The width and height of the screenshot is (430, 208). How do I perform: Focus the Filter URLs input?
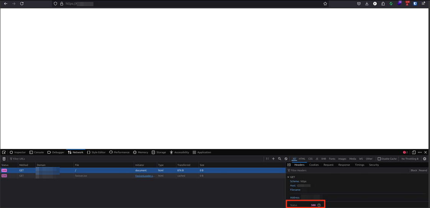(136, 159)
